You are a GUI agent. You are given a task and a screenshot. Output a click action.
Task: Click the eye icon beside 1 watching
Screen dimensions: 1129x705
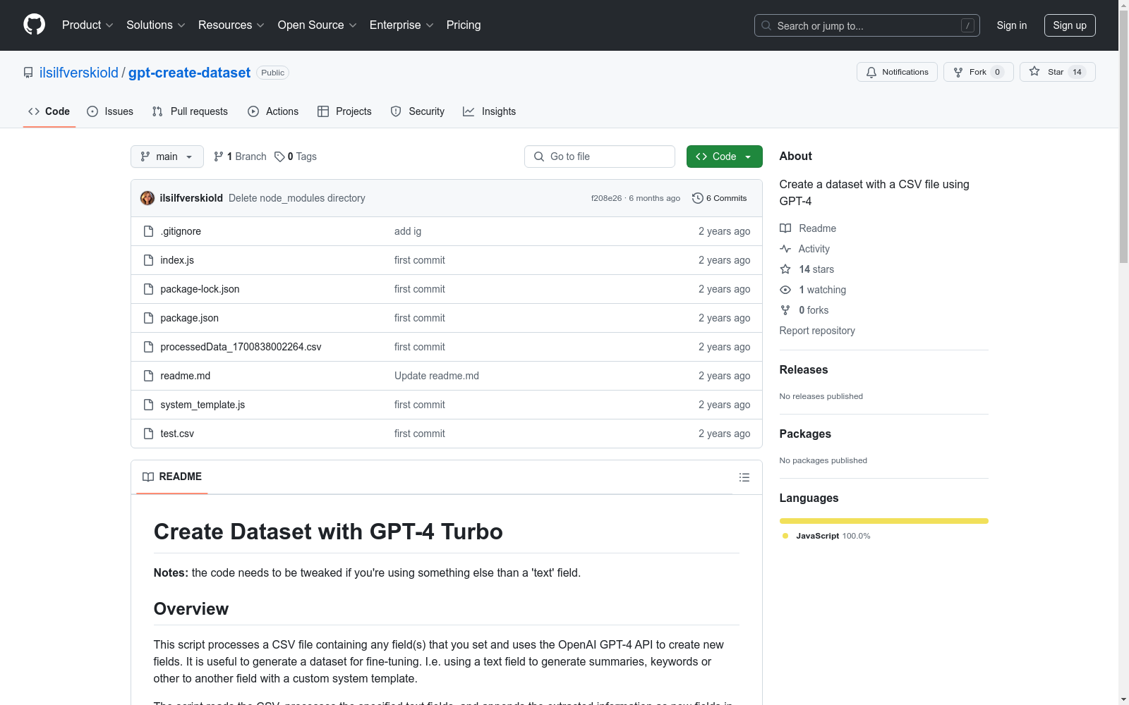pyautogui.click(x=785, y=290)
